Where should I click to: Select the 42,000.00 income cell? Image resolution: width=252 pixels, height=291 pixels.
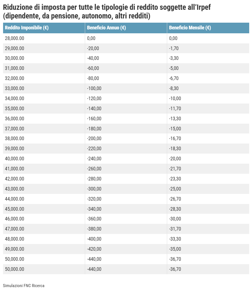click(x=15, y=179)
